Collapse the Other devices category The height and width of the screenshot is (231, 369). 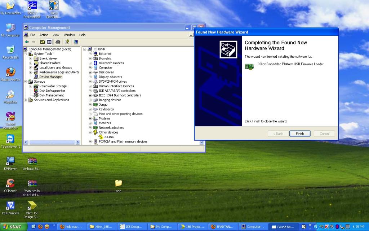click(x=90, y=132)
